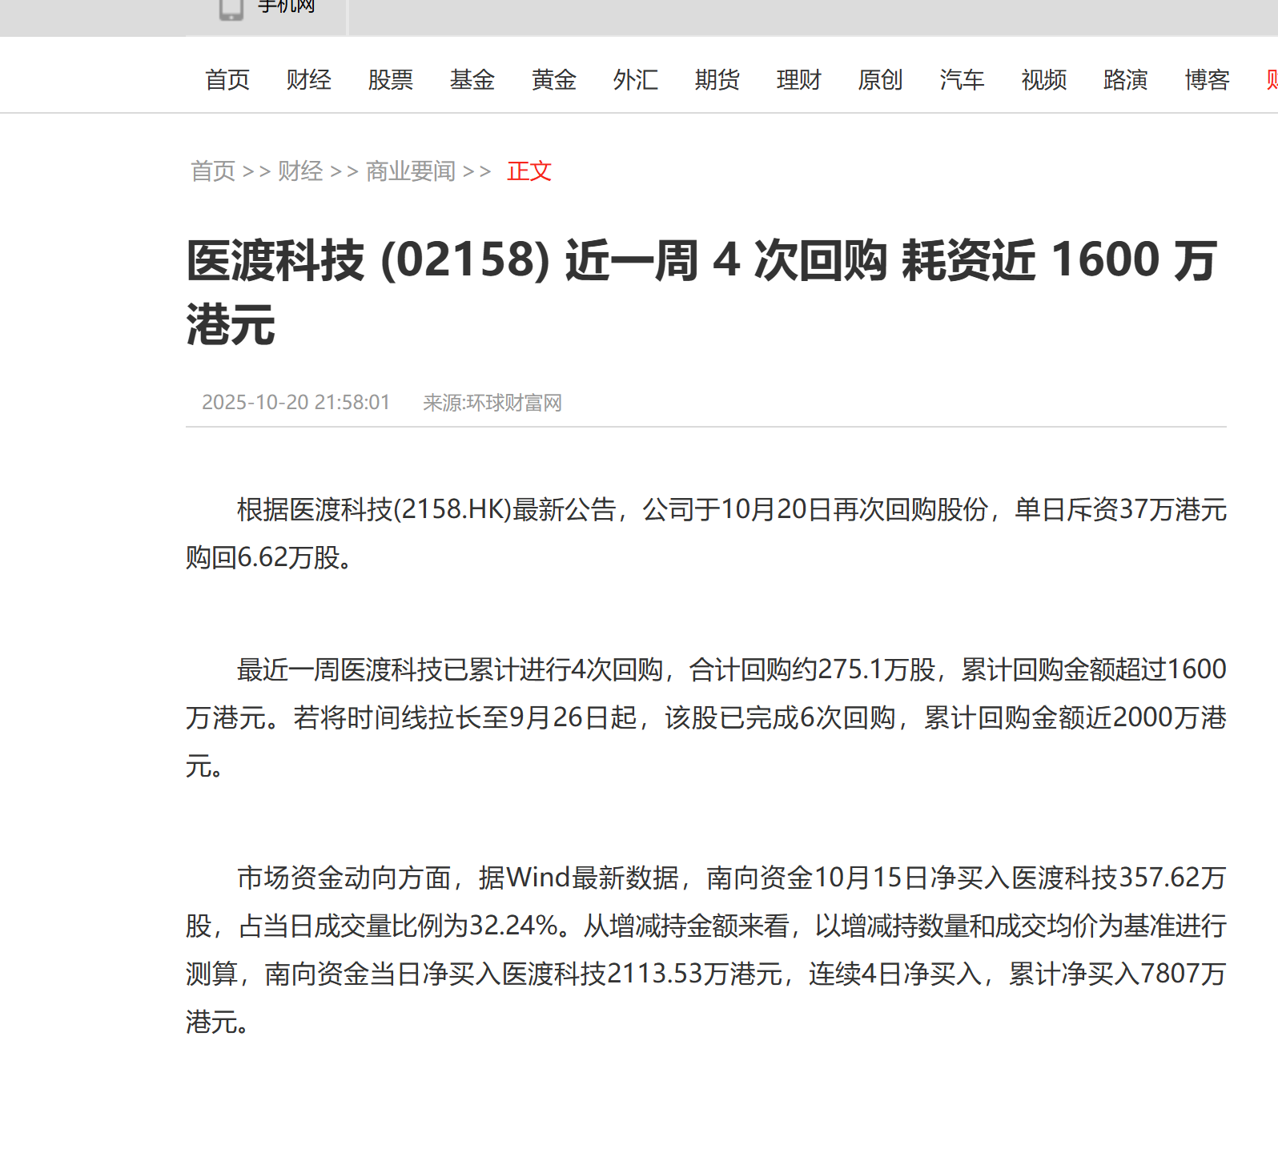Go to the 博客 page
Viewport: 1278px width, 1153px height.
click(x=1208, y=80)
